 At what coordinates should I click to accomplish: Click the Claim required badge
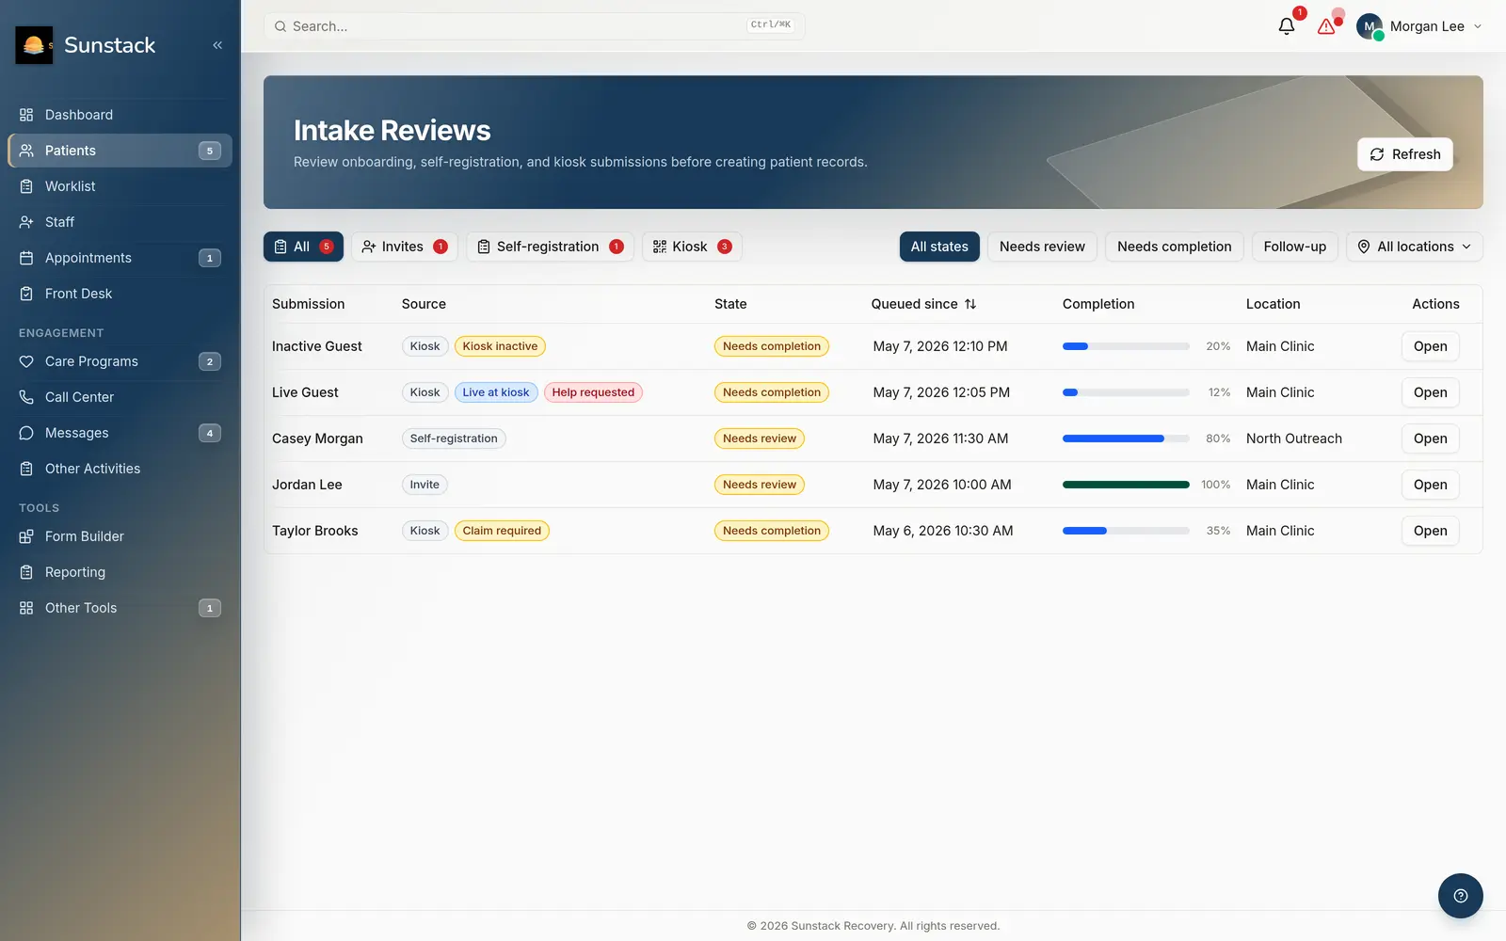(502, 531)
